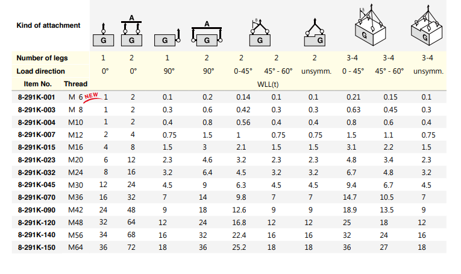
Task: Click value 6.4 in the 8-291K-032 row
Action: (x=207, y=173)
